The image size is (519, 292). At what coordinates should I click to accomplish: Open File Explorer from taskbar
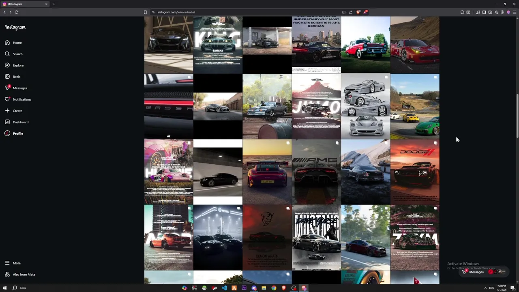click(x=264, y=288)
